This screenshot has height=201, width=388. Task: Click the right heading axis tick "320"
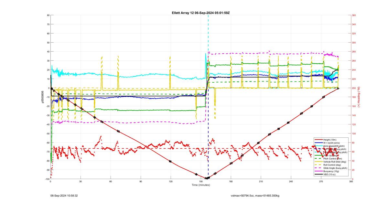pos(354,33)
